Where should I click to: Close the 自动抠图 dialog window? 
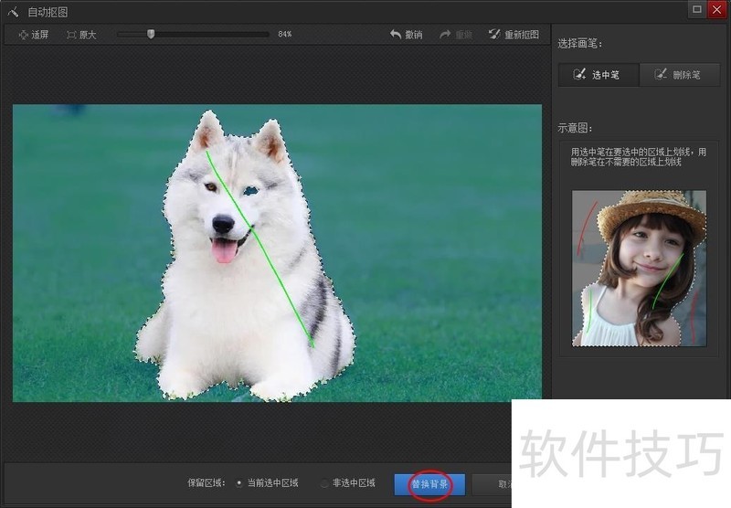(x=716, y=10)
